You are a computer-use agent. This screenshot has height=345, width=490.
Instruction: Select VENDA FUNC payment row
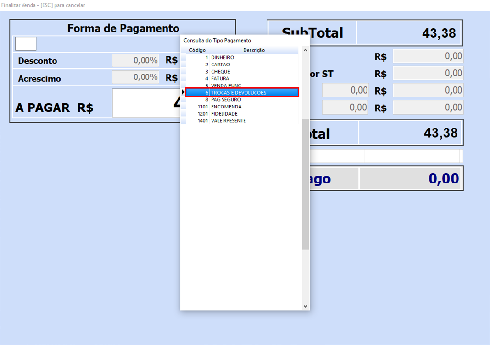[226, 86]
